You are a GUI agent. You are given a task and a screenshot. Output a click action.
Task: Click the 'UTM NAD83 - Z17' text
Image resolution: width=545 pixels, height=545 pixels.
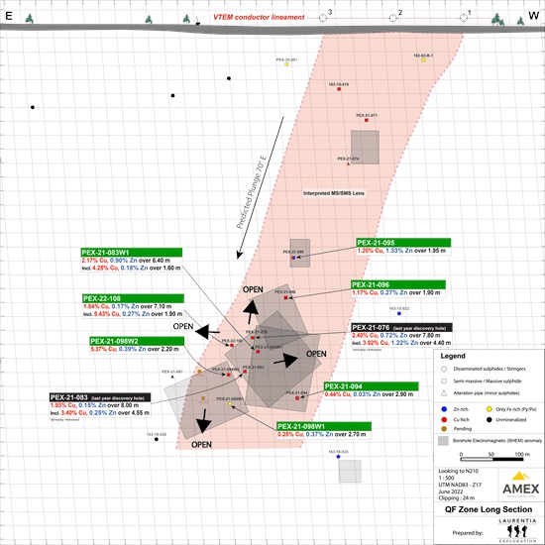[460, 485]
